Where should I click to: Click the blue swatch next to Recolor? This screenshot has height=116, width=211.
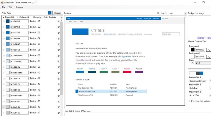point(50,13)
